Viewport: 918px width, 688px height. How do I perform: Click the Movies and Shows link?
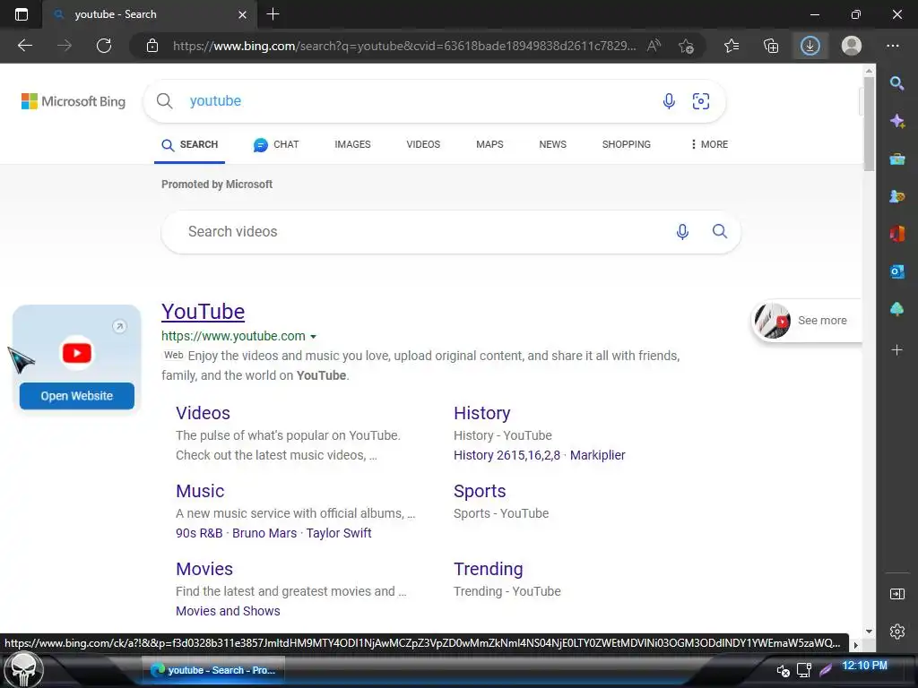[x=228, y=611]
